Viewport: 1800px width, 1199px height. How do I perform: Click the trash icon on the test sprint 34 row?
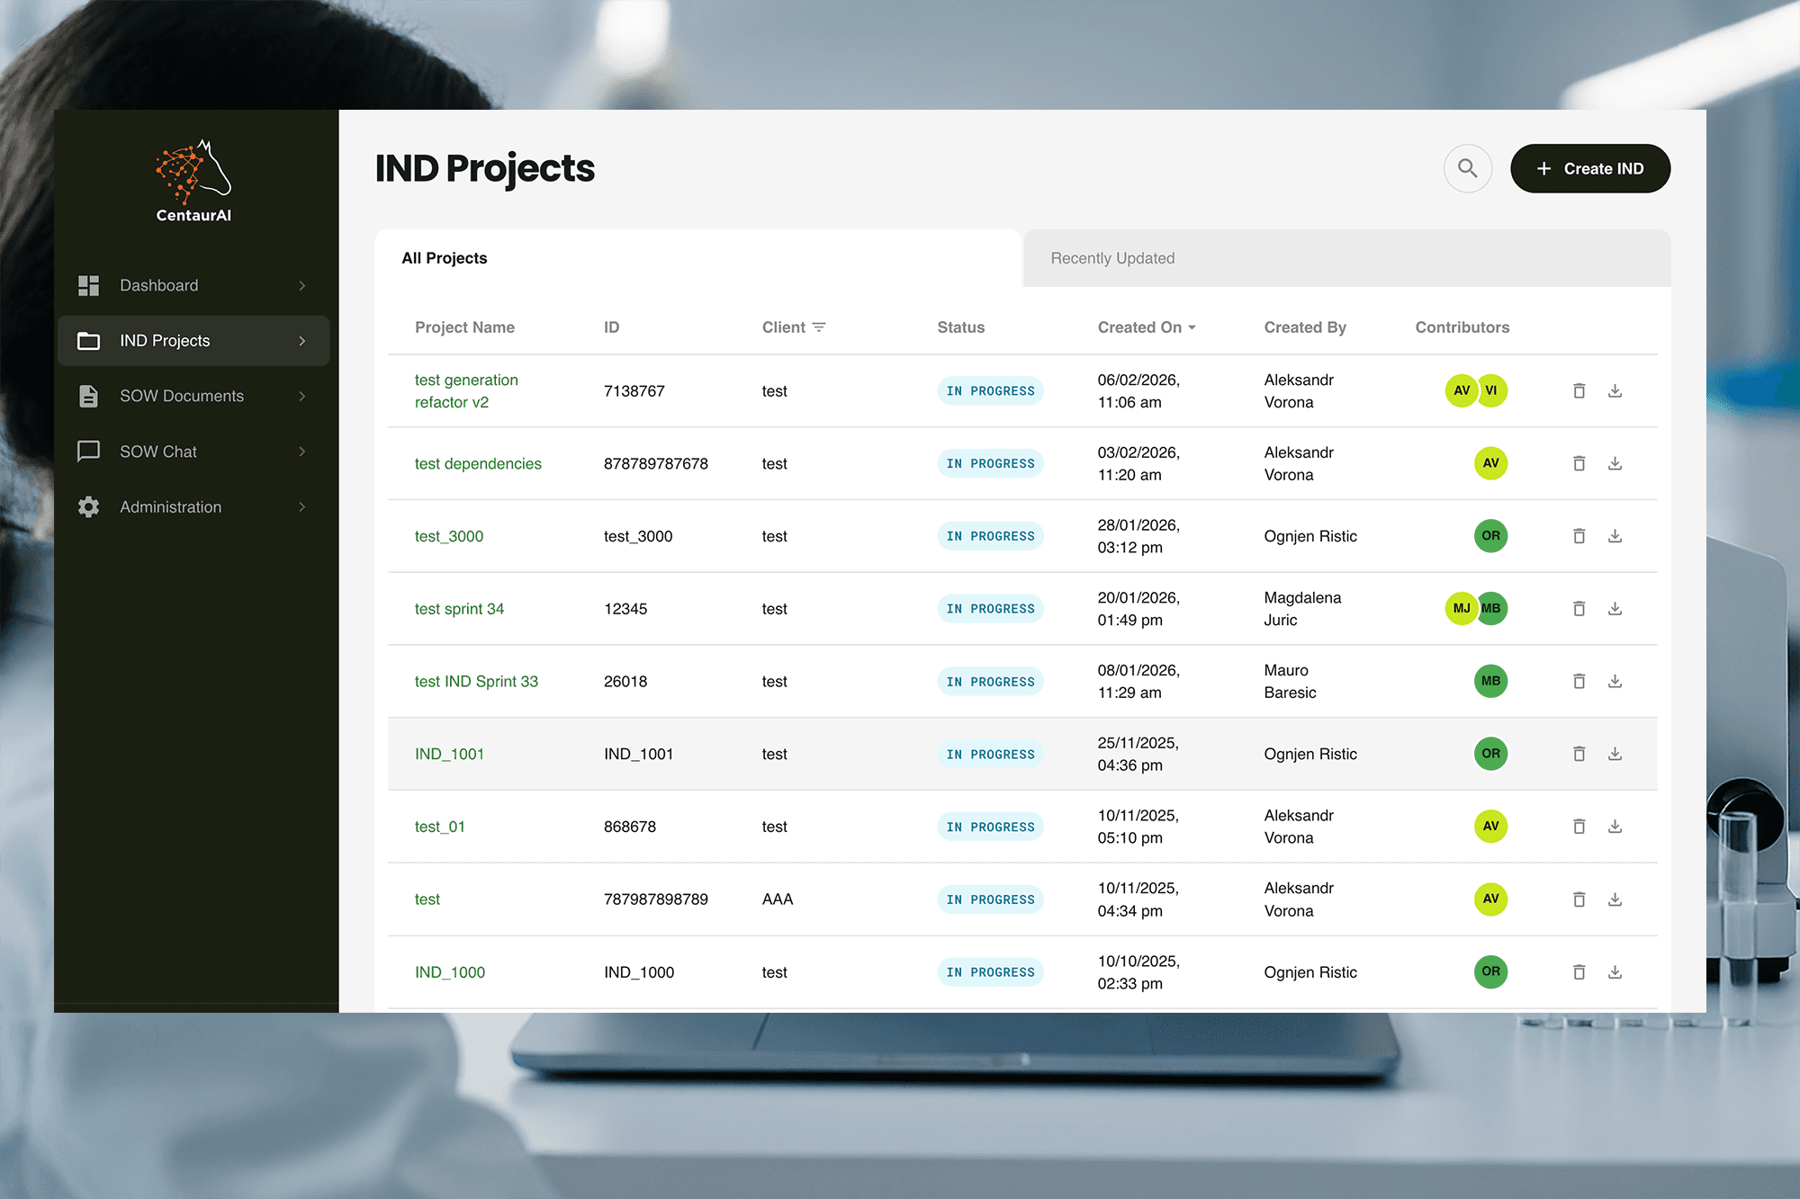click(x=1579, y=608)
